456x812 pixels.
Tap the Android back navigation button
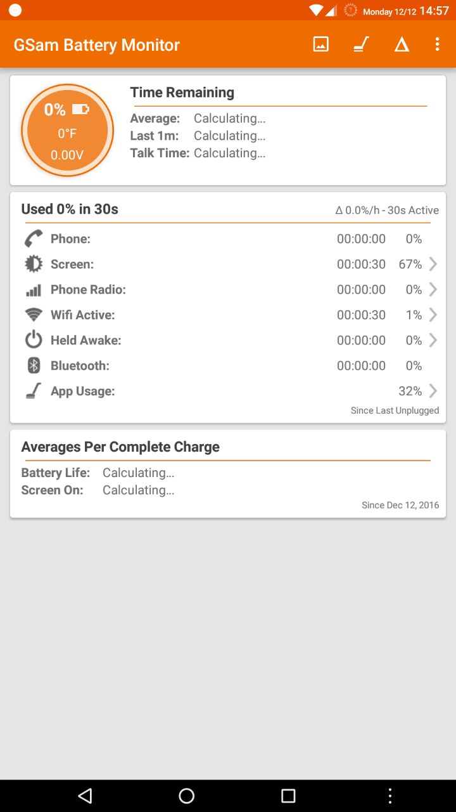[x=85, y=796]
